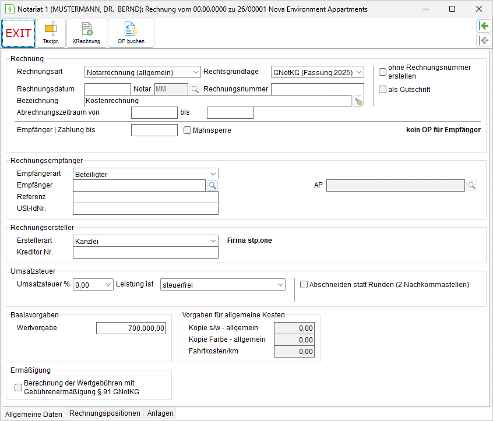Click the Kopie Farbe - allgemein value

294,340
